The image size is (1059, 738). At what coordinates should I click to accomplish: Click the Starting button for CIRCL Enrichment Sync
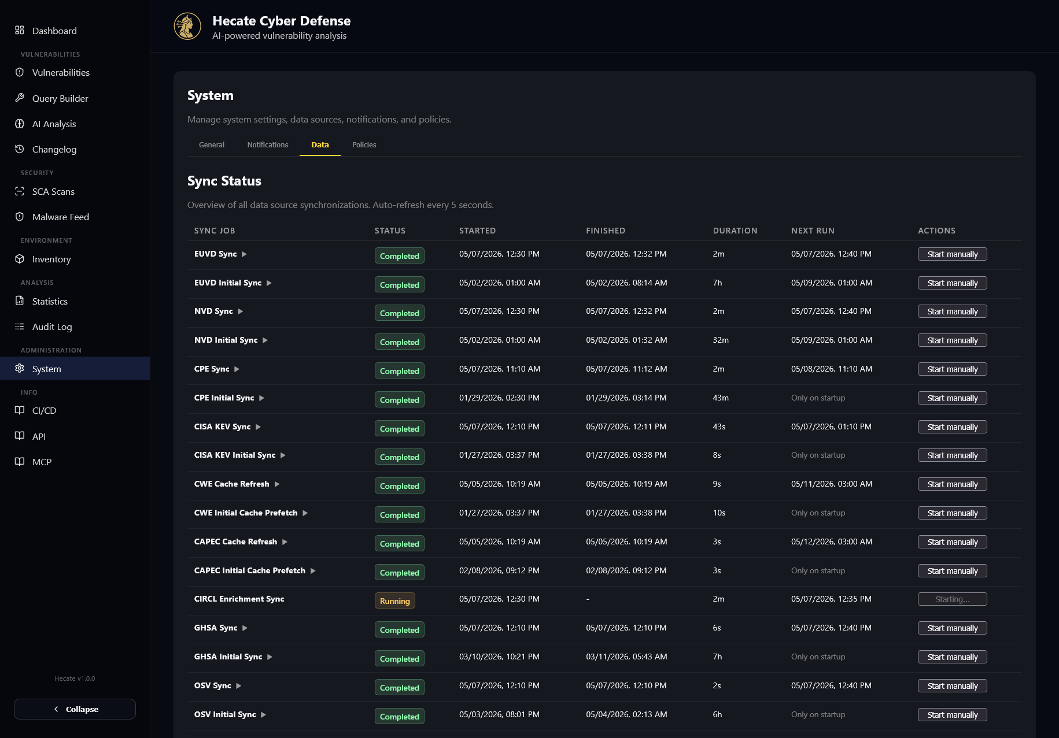(952, 599)
